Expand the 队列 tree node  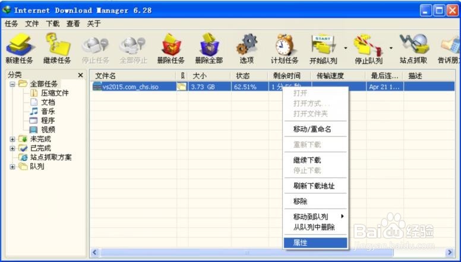point(12,167)
